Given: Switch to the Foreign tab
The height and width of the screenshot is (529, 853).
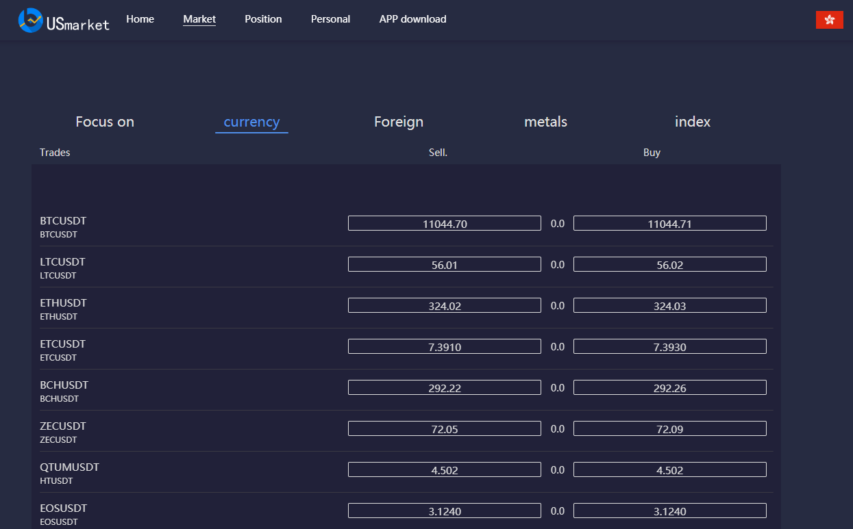Looking at the screenshot, I should 399,122.
